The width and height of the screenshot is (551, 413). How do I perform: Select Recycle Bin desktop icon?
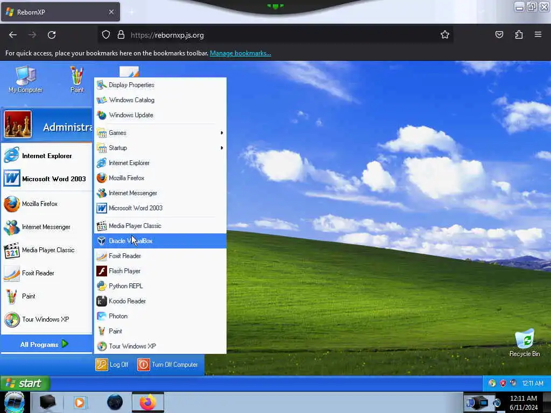(x=525, y=343)
